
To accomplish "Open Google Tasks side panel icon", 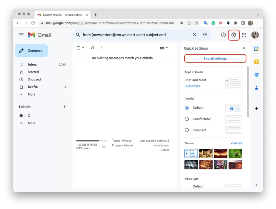I will pyautogui.click(x=256, y=75).
